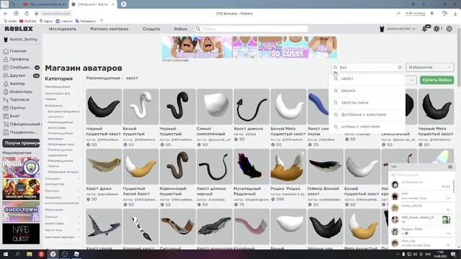Screen dimensions: 461x259
Task: Focus the catalog search field containing 'tail'
Action: coord(367,67)
